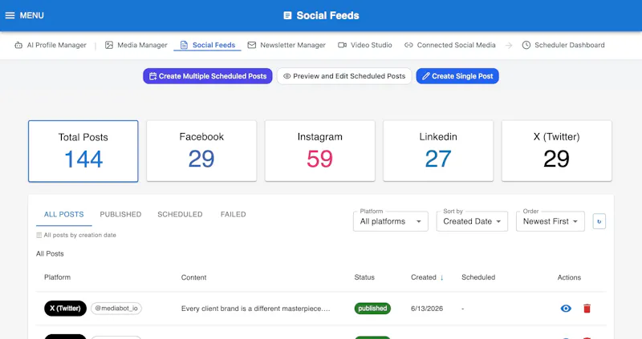The height and width of the screenshot is (339, 642).
Task: Select the Linkedin 27 card
Action: 438,151
